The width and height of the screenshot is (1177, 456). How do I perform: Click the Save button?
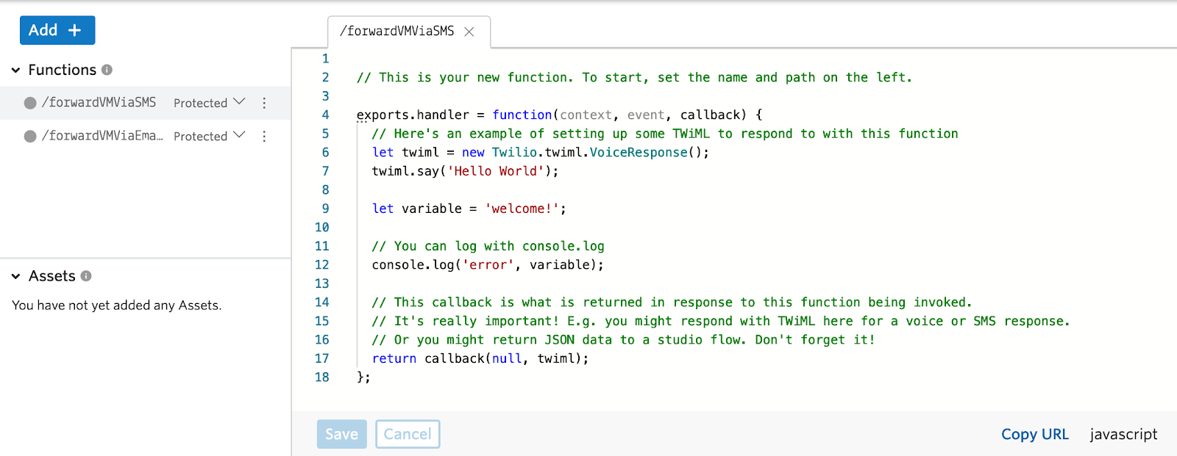coord(341,434)
